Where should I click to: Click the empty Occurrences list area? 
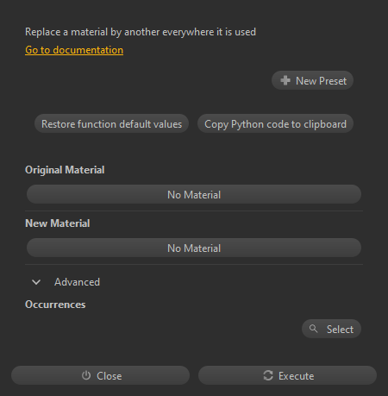(x=161, y=329)
